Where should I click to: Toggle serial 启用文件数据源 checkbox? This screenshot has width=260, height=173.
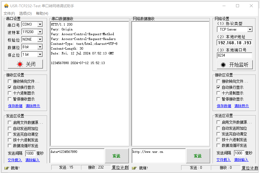click(x=10, y=122)
